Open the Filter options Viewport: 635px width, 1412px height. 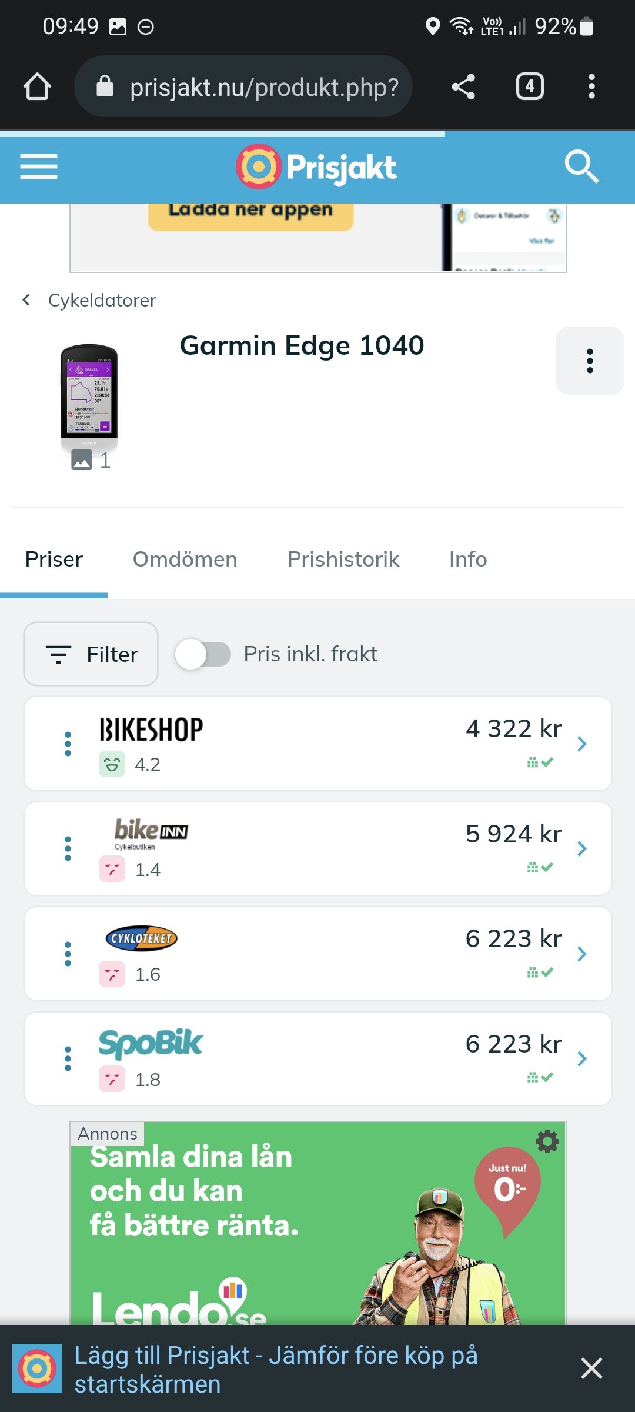click(91, 654)
